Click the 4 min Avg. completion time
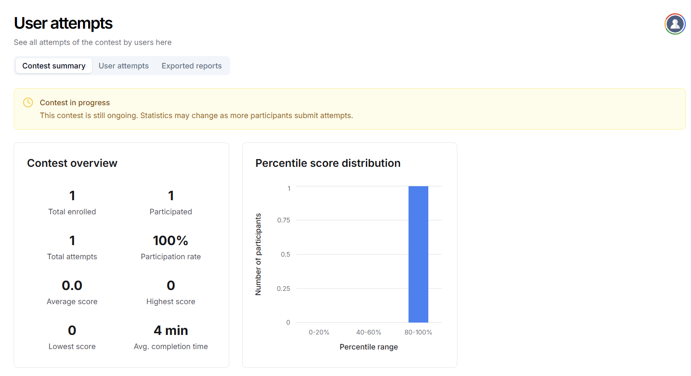The width and height of the screenshot is (691, 376). point(171,331)
